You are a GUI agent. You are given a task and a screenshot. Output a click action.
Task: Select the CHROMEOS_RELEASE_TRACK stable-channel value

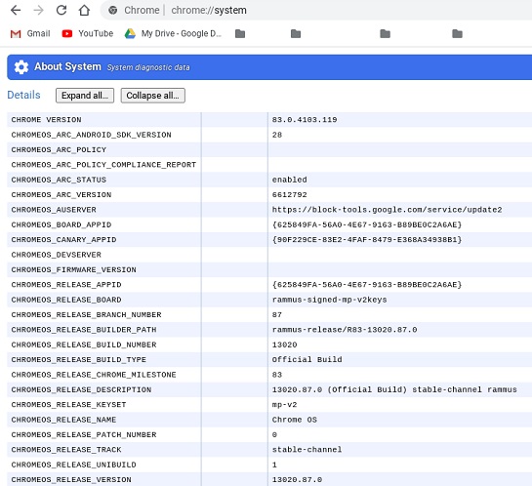coord(307,450)
